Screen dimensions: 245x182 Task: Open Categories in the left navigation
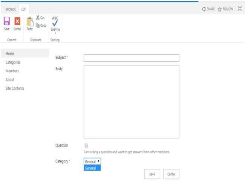(13, 62)
